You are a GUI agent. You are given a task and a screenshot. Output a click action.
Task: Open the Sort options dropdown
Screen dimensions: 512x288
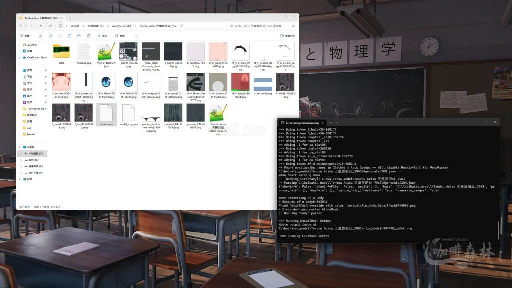tap(102, 36)
